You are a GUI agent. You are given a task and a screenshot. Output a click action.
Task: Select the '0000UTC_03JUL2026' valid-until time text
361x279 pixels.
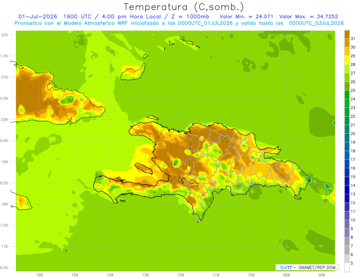316,23
